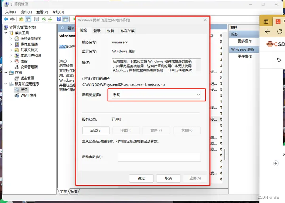Click the browser back arrow
This screenshot has width=285, height=203.
(267, 32)
